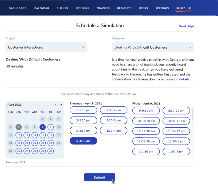The width and height of the screenshot is (218, 194).
Task: Click the Need Help? link
Action: [x=186, y=26]
